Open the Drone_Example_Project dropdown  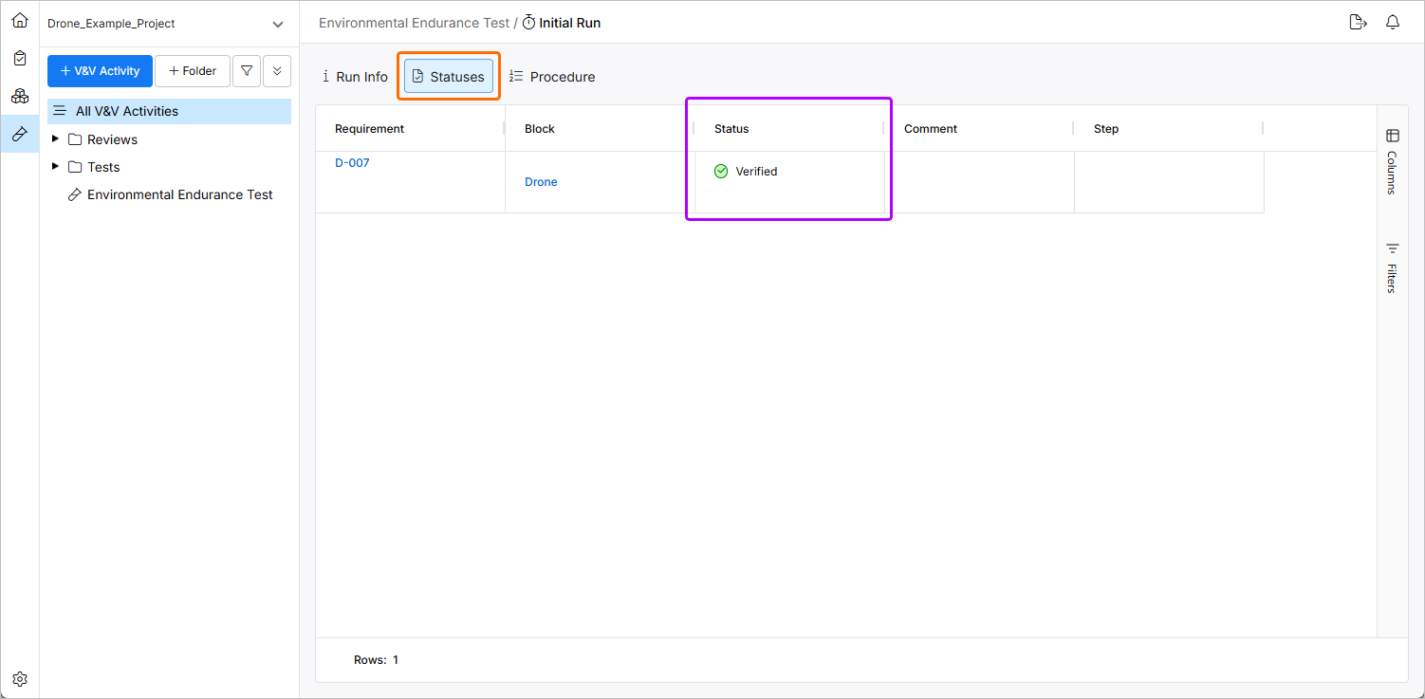277,24
